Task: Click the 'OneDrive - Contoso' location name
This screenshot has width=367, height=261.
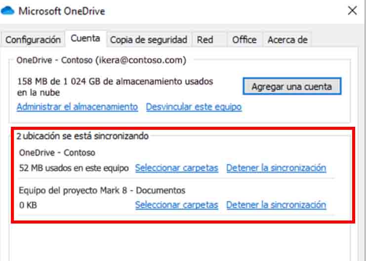Action: point(57,153)
